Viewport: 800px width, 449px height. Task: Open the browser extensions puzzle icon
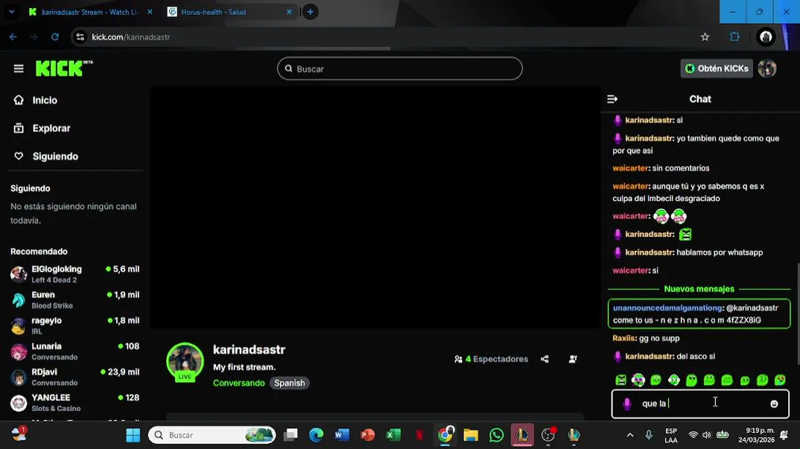[735, 37]
